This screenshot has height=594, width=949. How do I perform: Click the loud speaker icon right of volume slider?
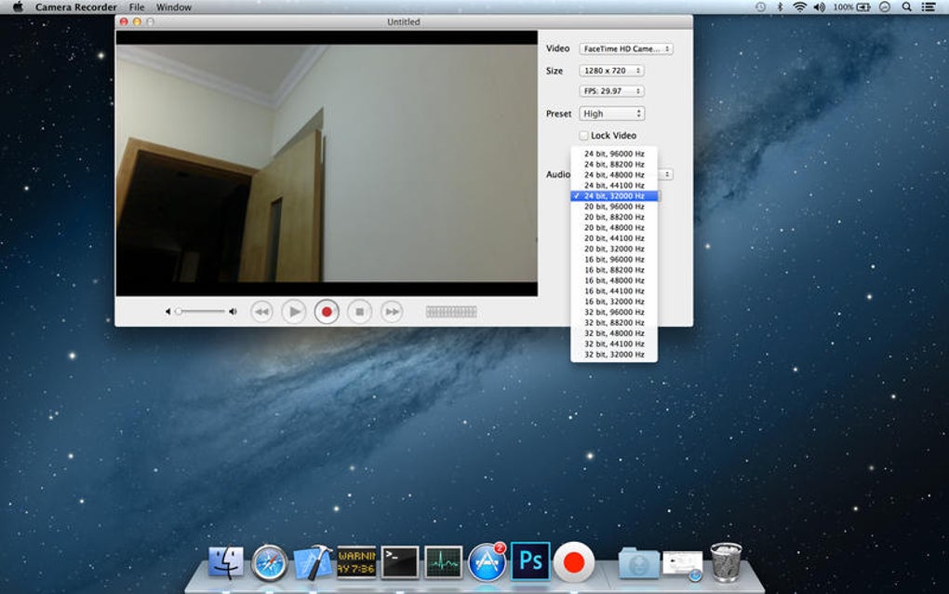coord(233,312)
